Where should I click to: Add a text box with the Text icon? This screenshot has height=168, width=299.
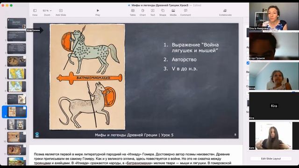(x=153, y=11)
